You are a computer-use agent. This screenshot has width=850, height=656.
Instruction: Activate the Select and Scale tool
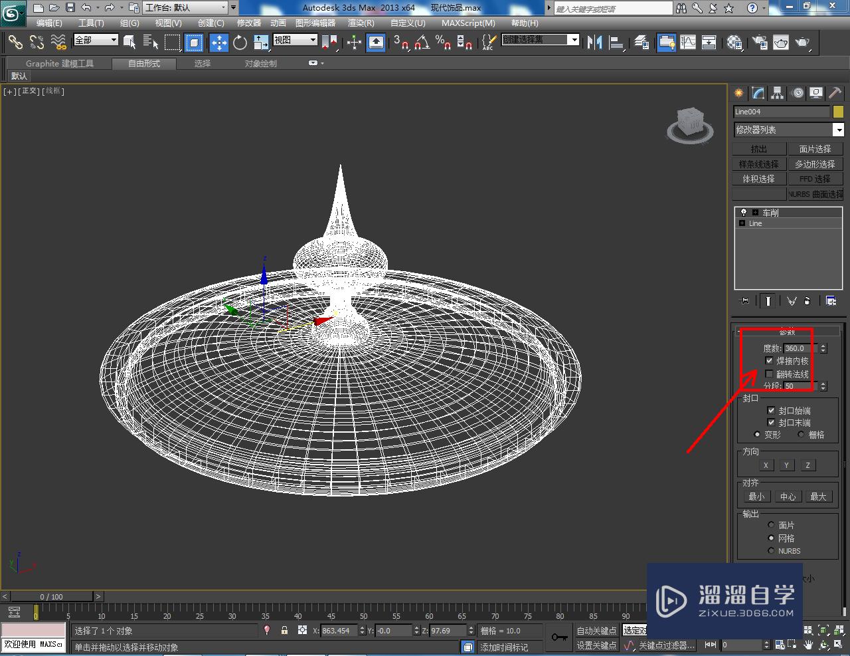[x=261, y=43]
